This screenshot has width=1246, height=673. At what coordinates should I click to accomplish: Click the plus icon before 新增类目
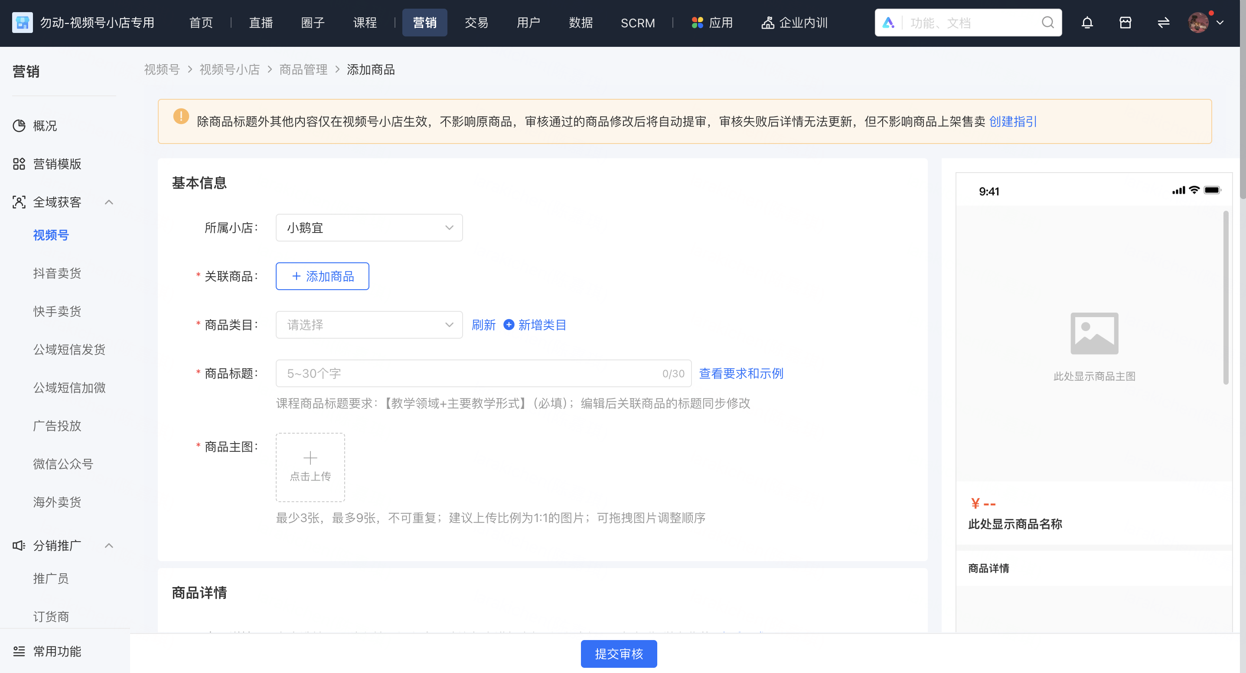[x=509, y=325]
